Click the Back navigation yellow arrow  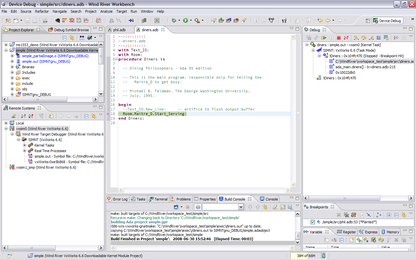tap(328, 20)
